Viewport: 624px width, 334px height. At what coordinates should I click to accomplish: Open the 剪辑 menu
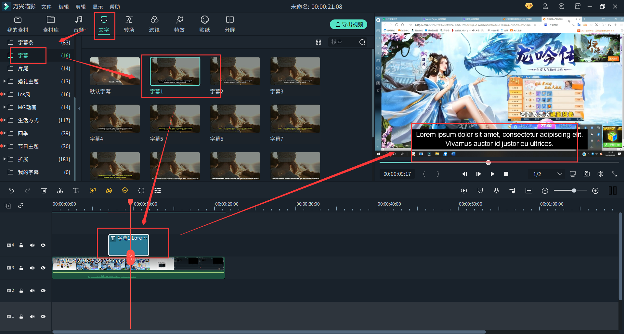click(81, 7)
